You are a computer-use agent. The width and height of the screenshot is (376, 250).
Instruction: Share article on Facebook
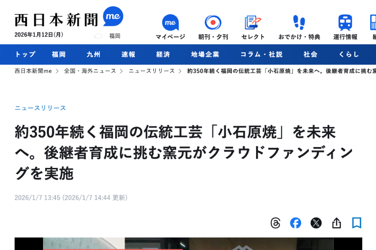coord(295,223)
